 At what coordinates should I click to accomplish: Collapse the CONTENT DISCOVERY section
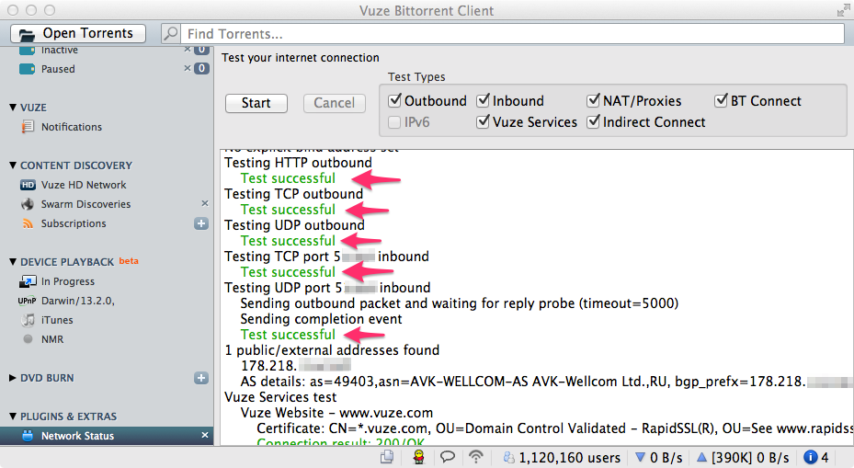(x=13, y=166)
